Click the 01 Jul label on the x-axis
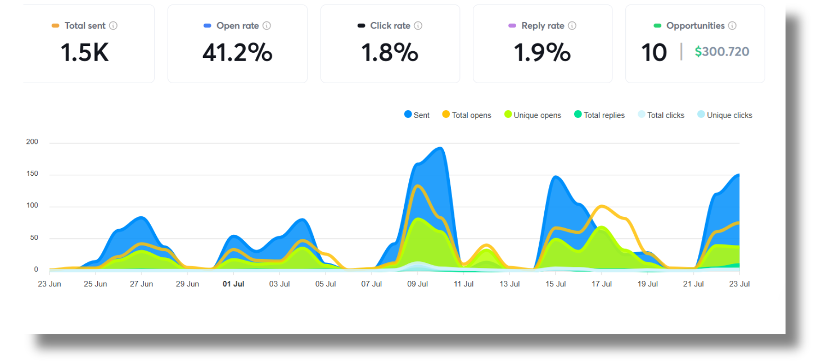Screen dimensions: 835x364 (x=233, y=284)
